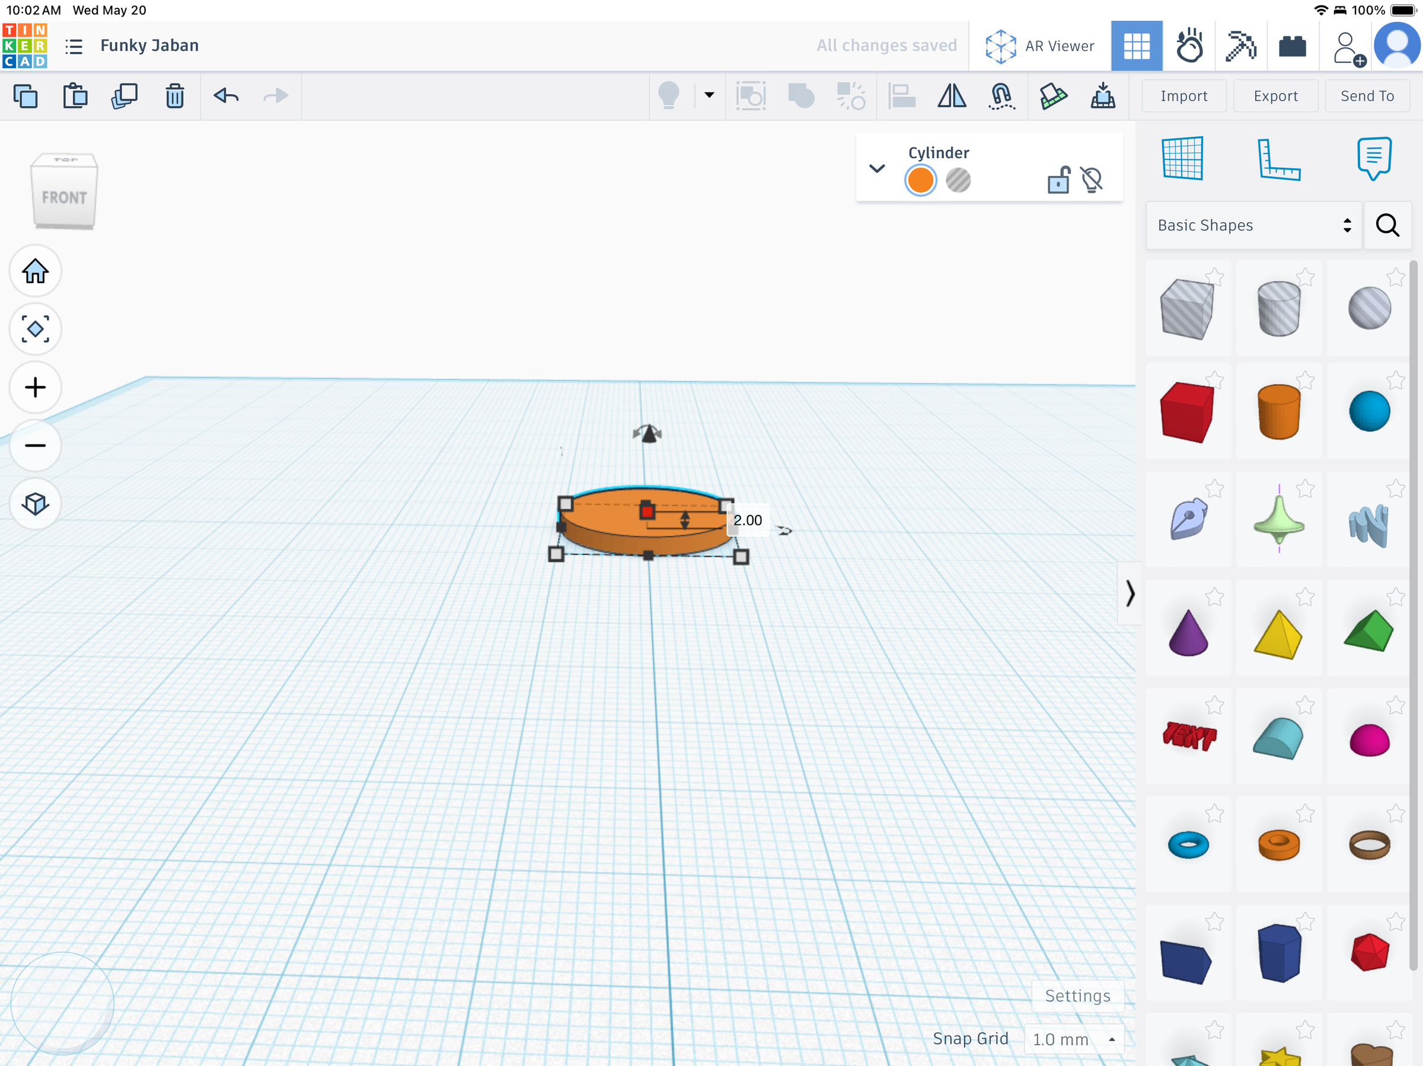This screenshot has width=1423, height=1066.
Task: Click the Drop to workplane icon
Action: 1103,97
